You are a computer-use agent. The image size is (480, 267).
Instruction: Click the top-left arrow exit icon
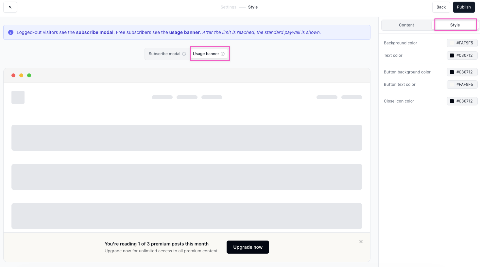coord(10,7)
